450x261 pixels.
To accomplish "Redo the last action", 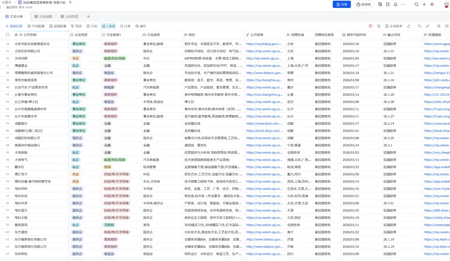I will [x=427, y=26].
